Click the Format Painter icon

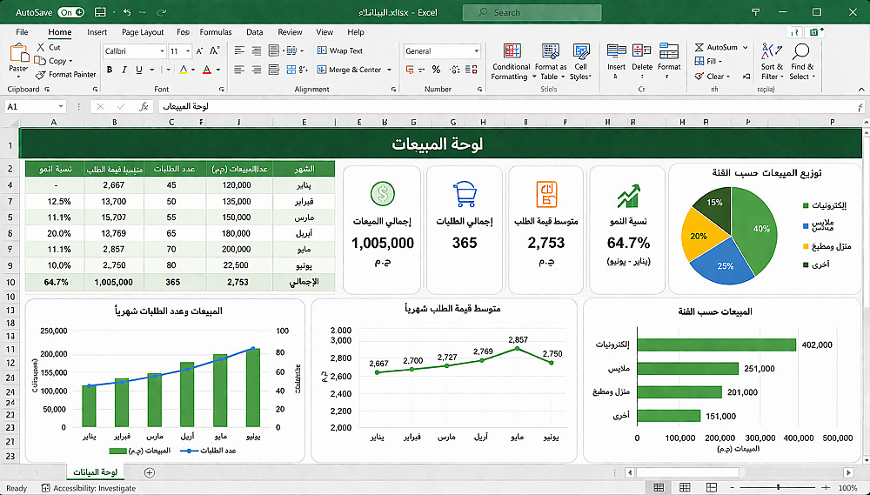(x=40, y=75)
